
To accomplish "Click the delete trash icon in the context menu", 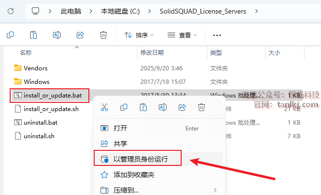I will click(202, 107).
